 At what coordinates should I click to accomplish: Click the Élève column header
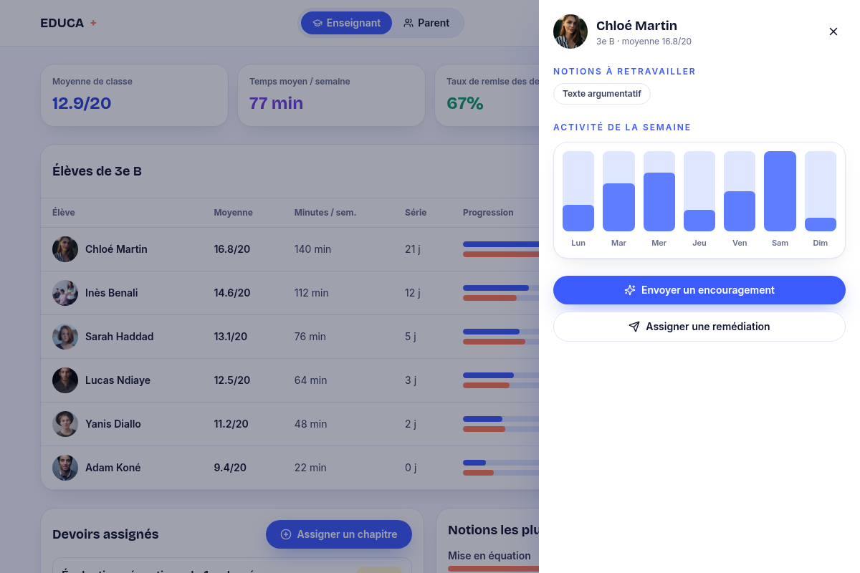(x=64, y=213)
